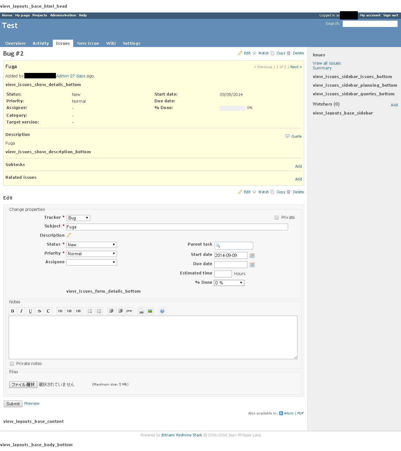The width and height of the screenshot is (401, 451).
Task: Open the Tracker dropdown
Action: pos(78,218)
